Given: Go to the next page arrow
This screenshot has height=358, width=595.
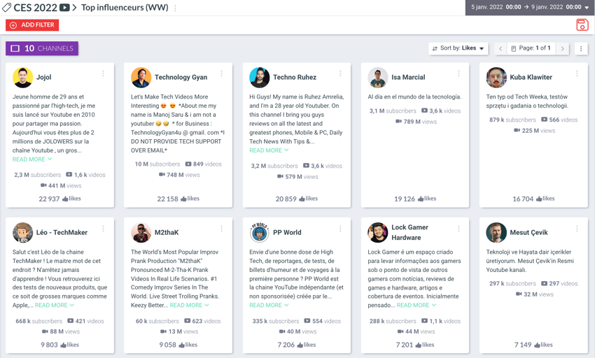Looking at the screenshot, I should click(x=562, y=48).
